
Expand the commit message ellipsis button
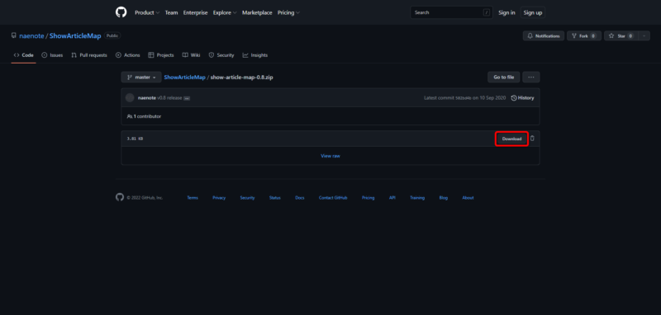tap(187, 98)
